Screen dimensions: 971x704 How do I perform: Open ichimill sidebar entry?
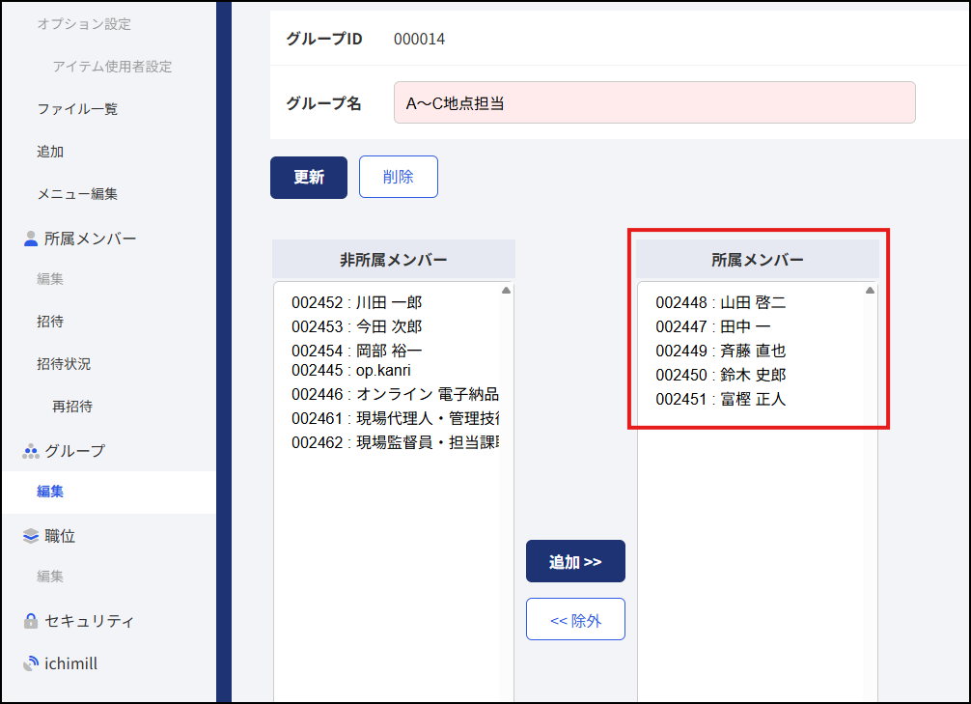[71, 663]
